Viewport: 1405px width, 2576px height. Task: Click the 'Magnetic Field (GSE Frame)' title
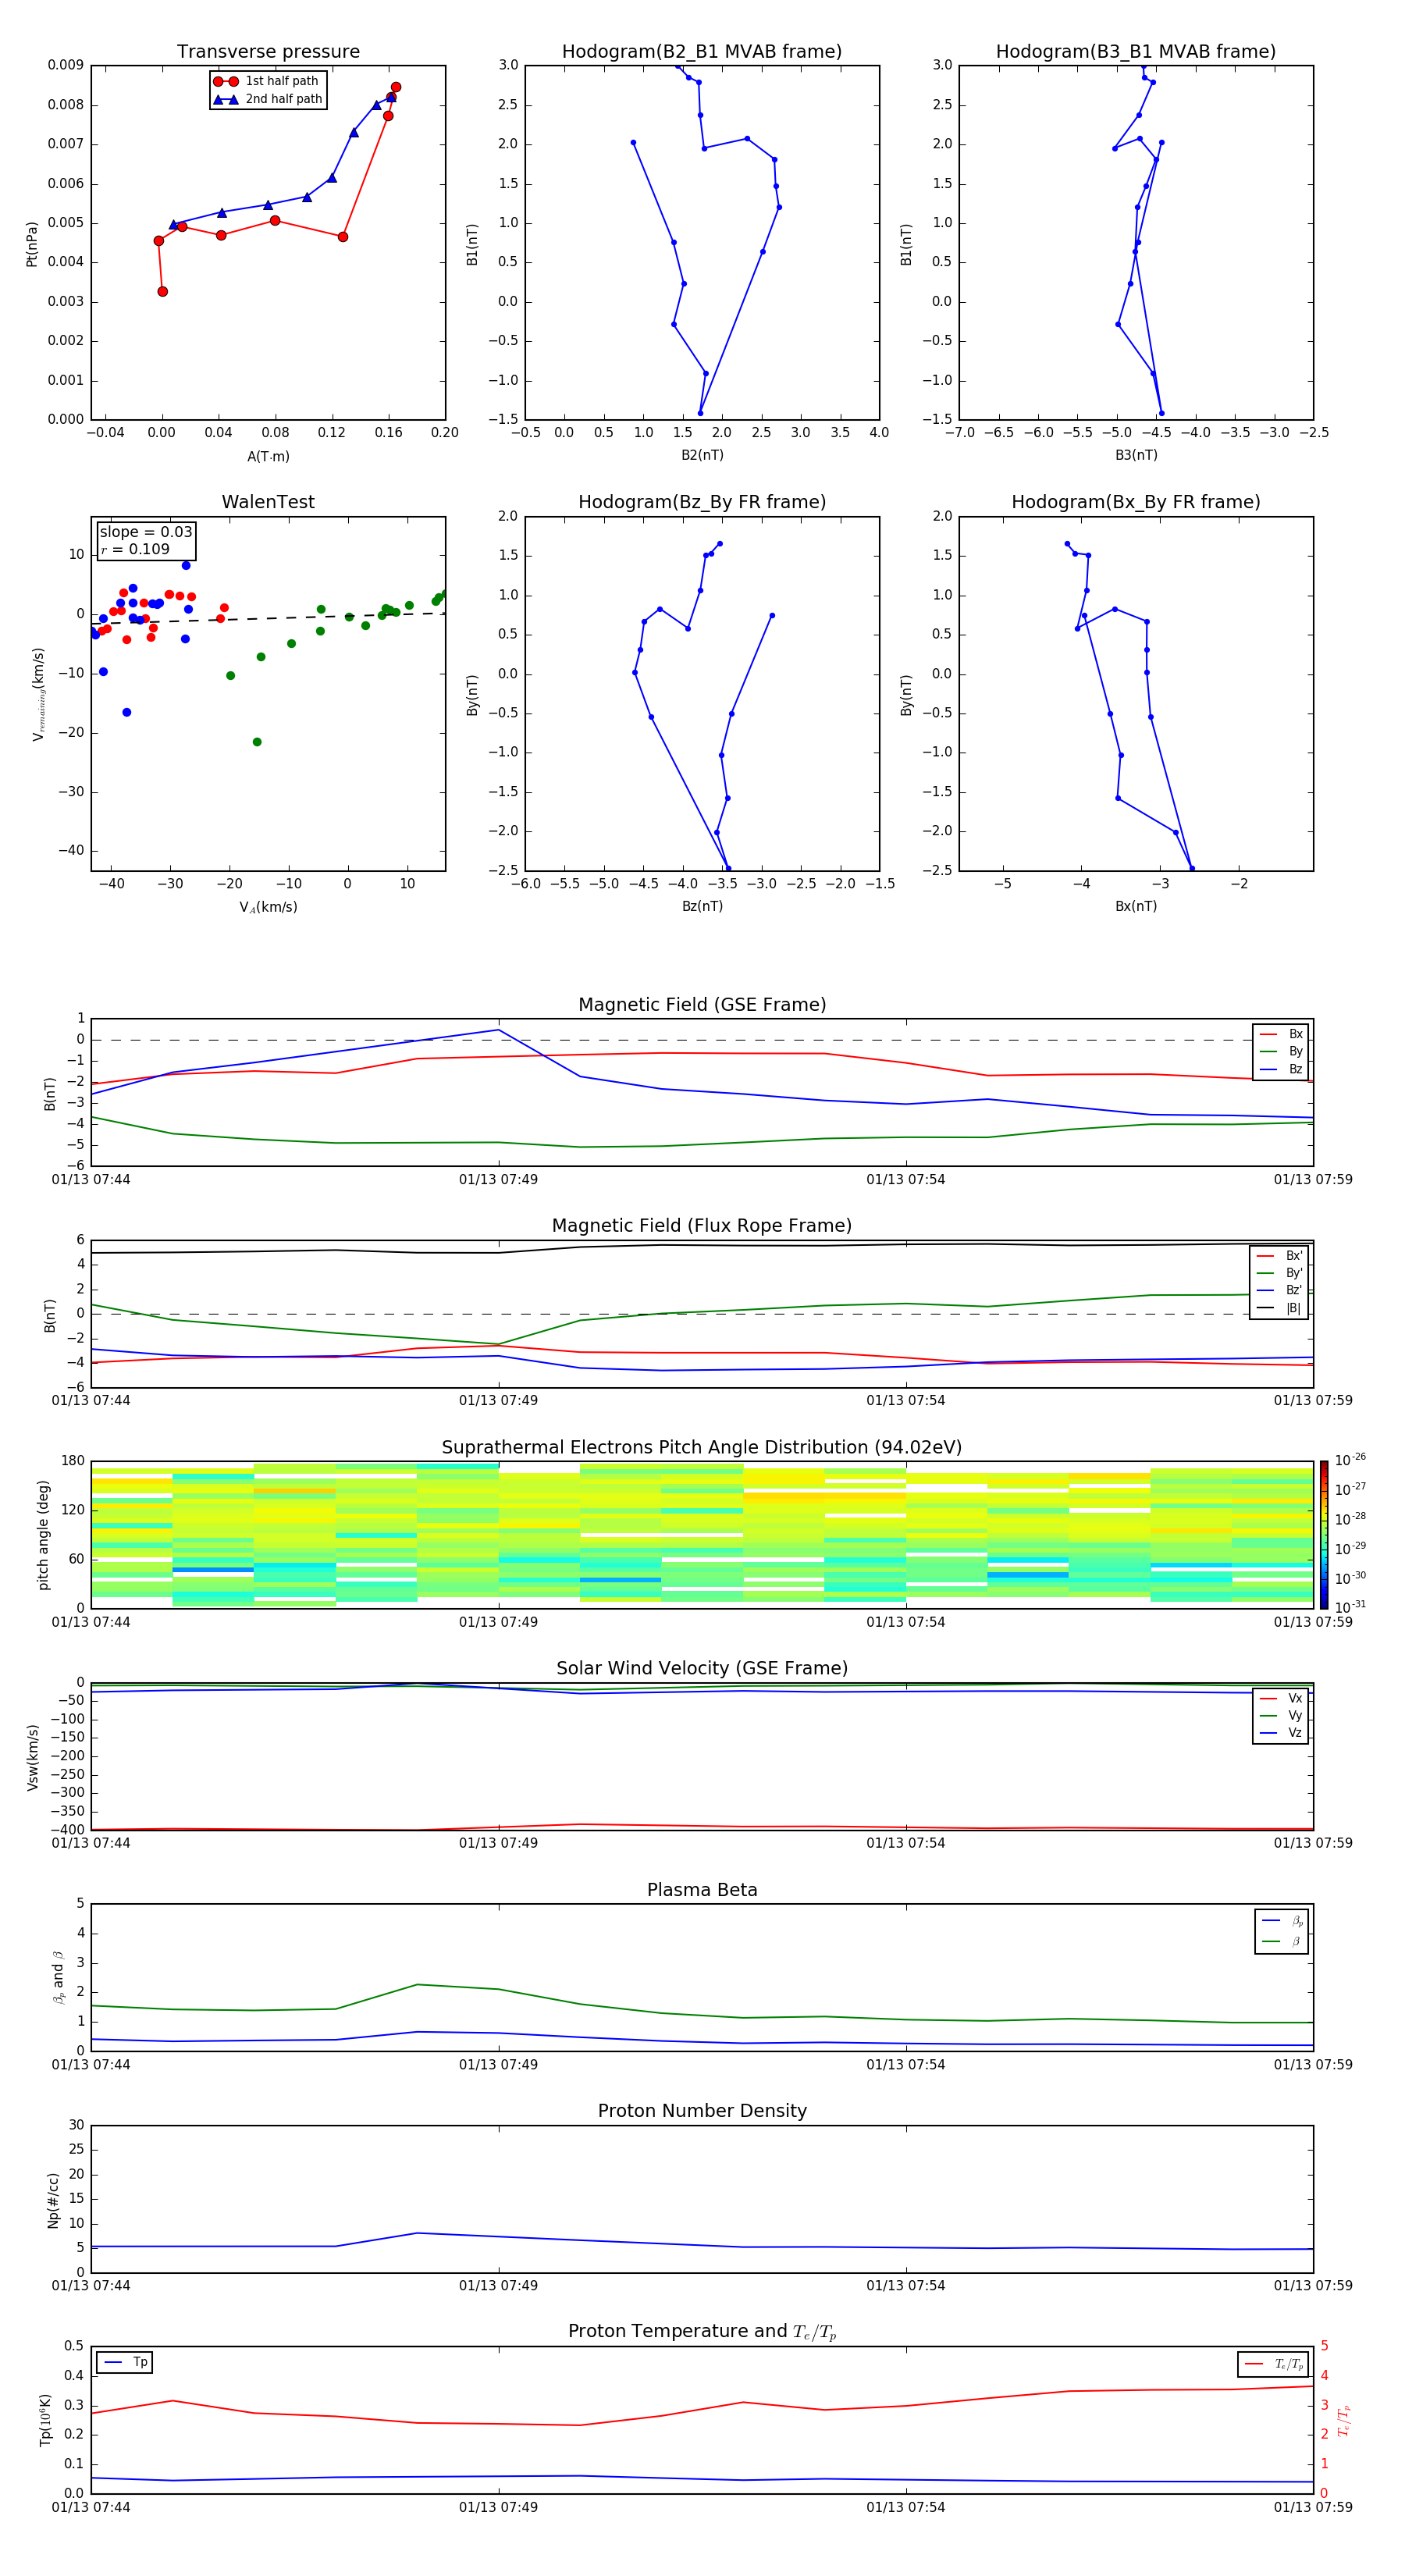pos(702,1005)
